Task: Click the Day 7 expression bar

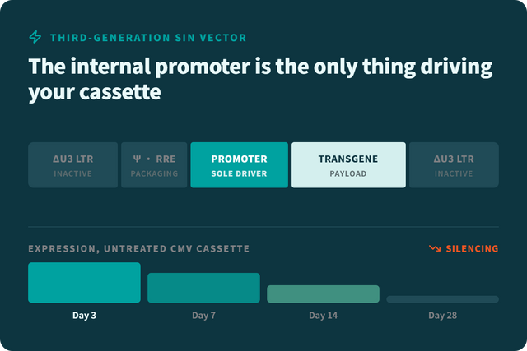Action: click(x=203, y=288)
